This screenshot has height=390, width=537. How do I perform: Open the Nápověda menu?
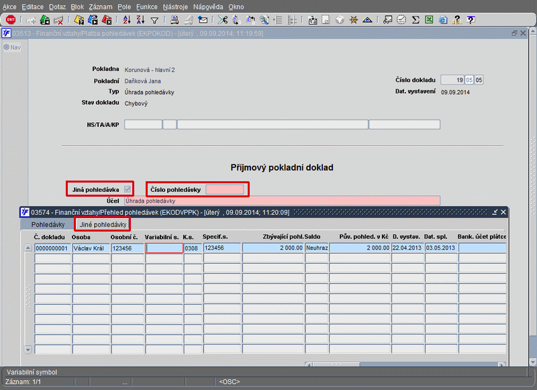click(x=208, y=7)
